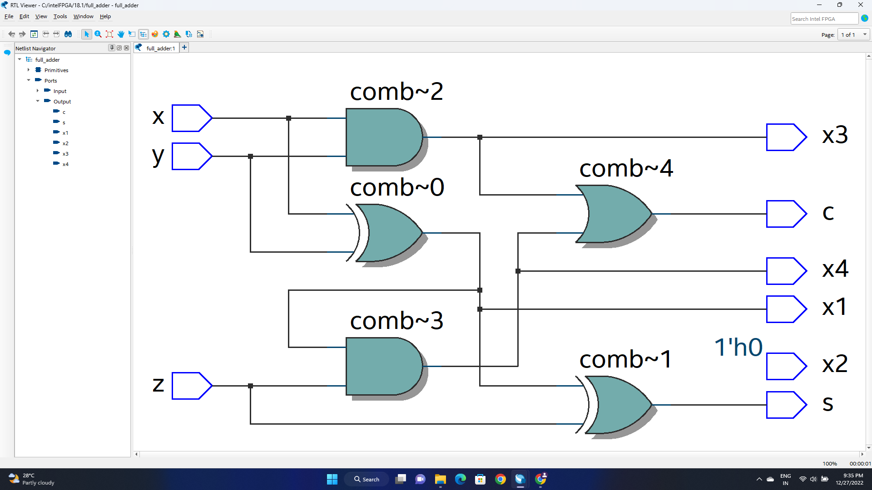The height and width of the screenshot is (490, 872).
Task: Switch to the full_adder:1 tab
Action: tap(157, 48)
